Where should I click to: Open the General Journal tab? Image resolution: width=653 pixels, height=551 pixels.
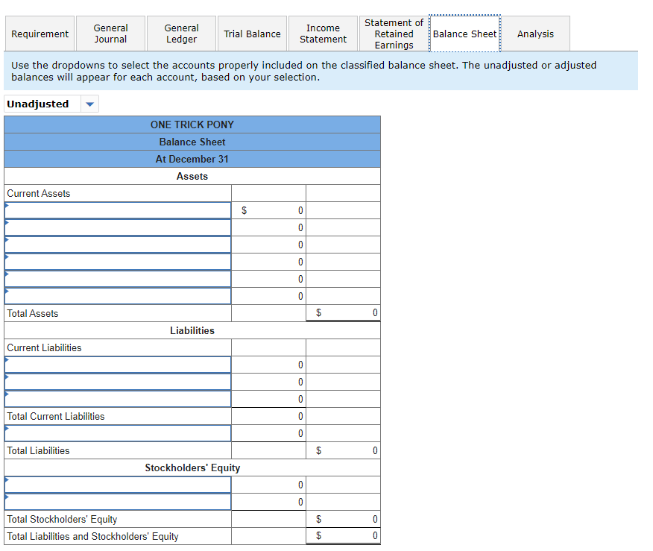[110, 33]
